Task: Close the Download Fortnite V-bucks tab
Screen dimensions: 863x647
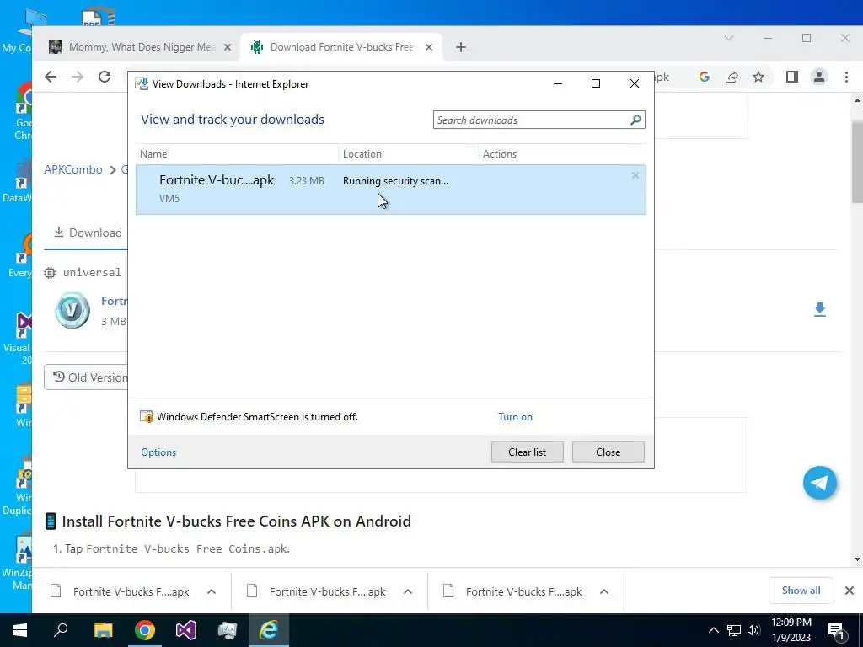Action: tap(429, 47)
